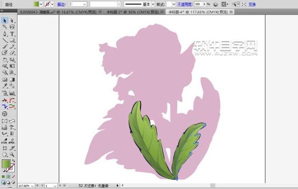
Task: Select the Paintbrush tool
Action: [5, 47]
